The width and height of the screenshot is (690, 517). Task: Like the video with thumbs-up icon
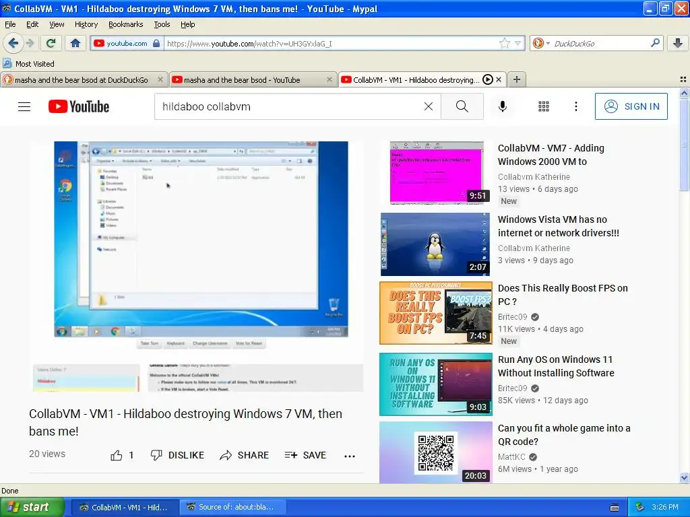[117, 455]
